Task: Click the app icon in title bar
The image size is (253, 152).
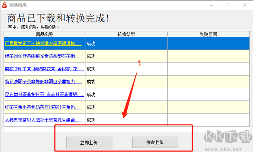Action: pyautogui.click(x=4, y=5)
